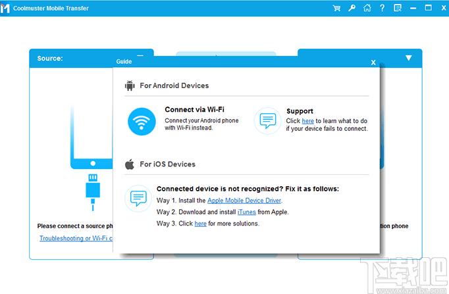The height and width of the screenshot is (294, 449).
Task: Open the Apple Mobile Device Driver link
Action: pyautogui.click(x=244, y=201)
